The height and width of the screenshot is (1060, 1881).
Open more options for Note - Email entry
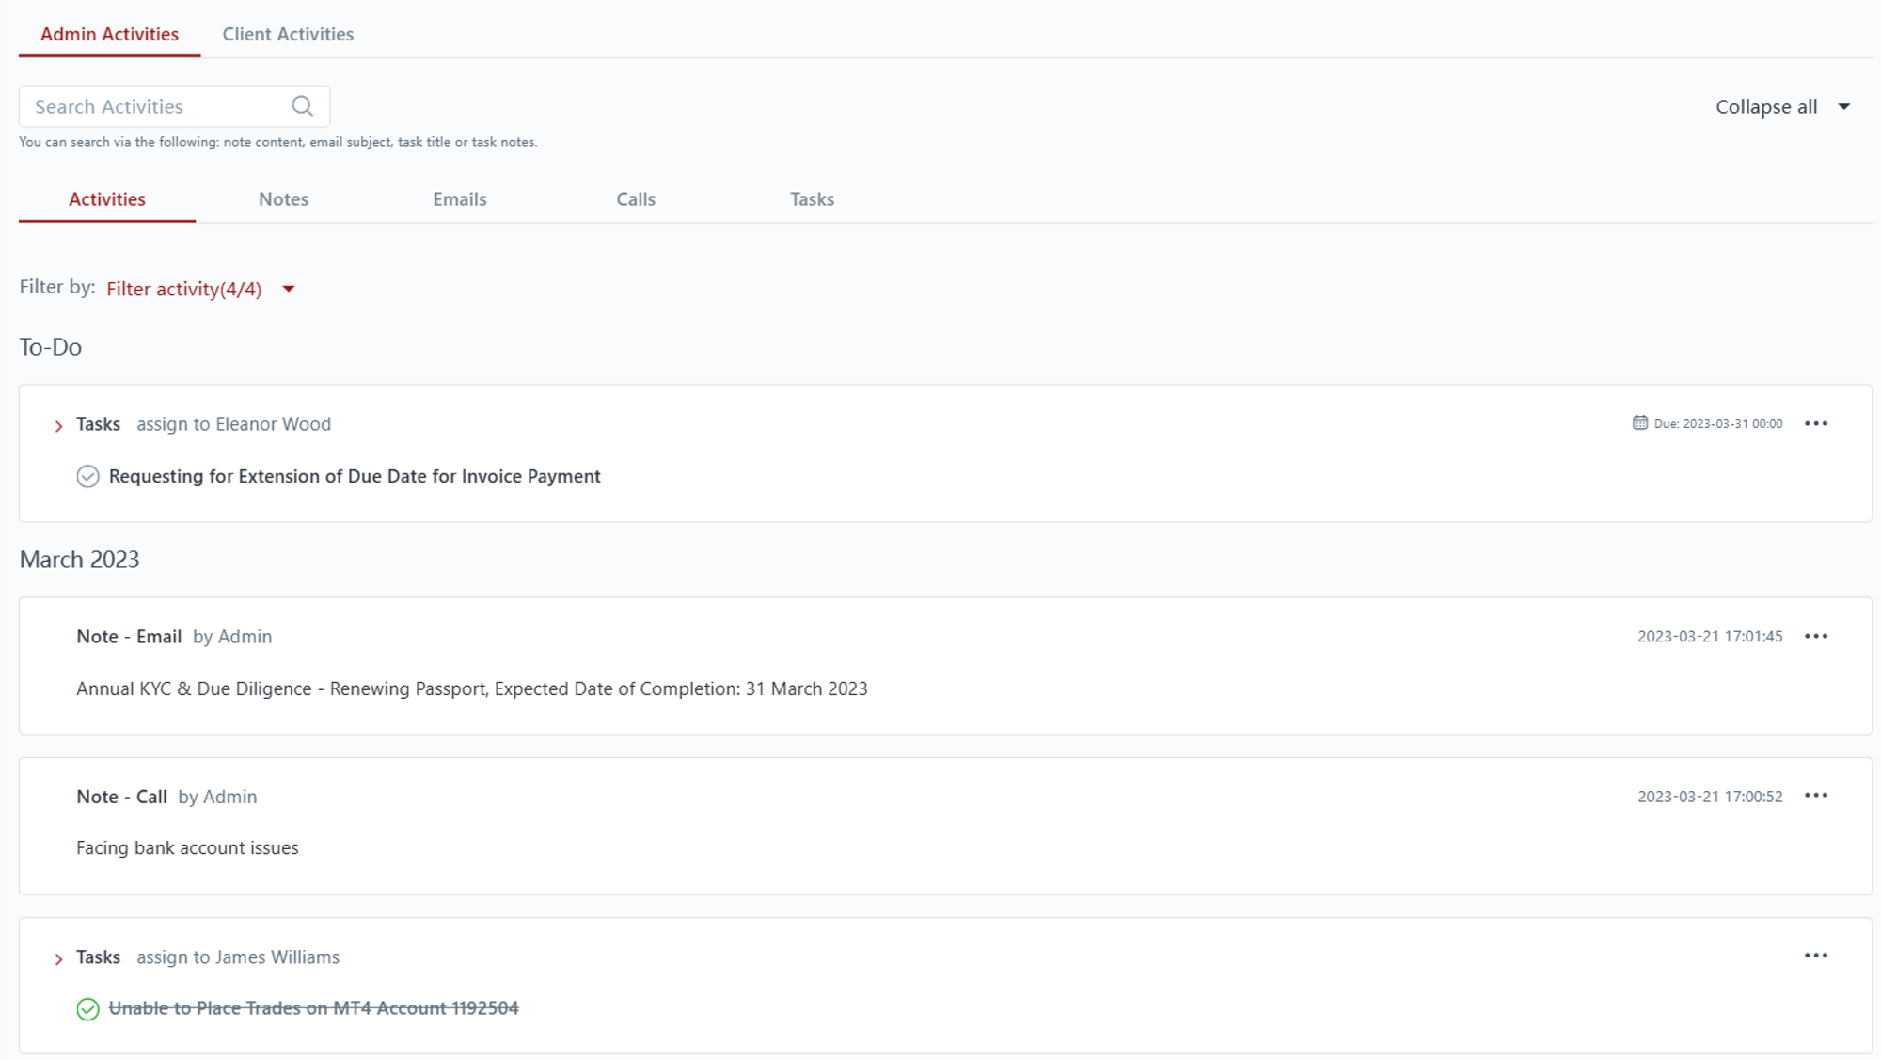pos(1815,636)
